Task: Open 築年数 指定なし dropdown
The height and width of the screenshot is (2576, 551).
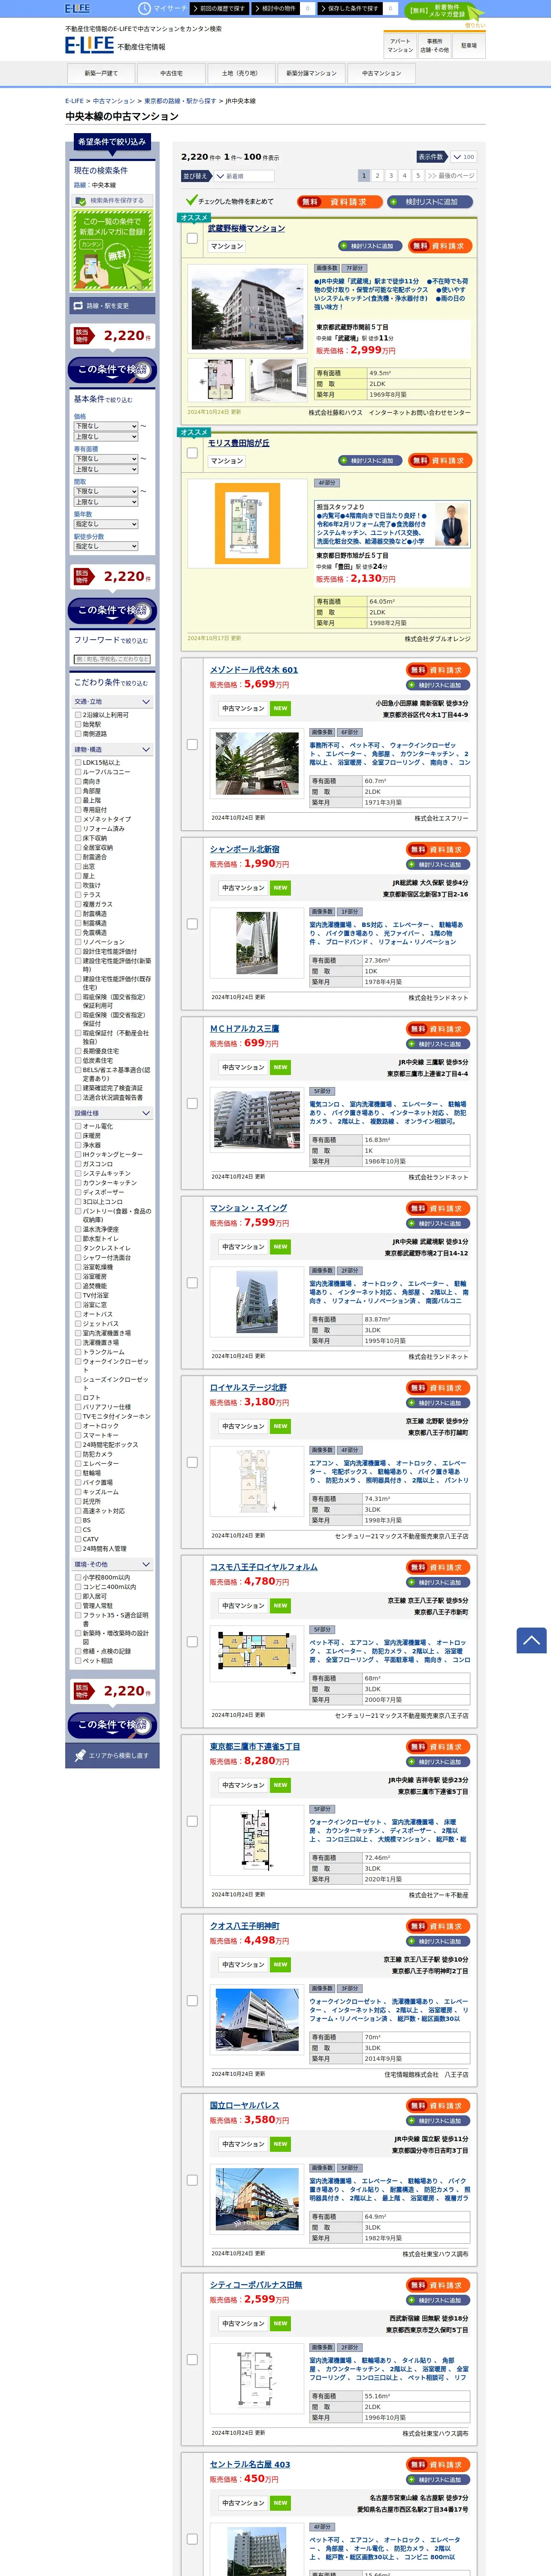Action: click(105, 524)
